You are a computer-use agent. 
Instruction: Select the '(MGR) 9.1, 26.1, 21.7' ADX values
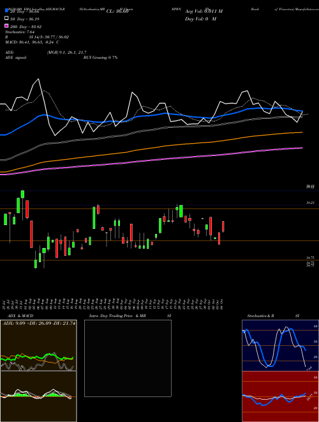(x=67, y=52)
